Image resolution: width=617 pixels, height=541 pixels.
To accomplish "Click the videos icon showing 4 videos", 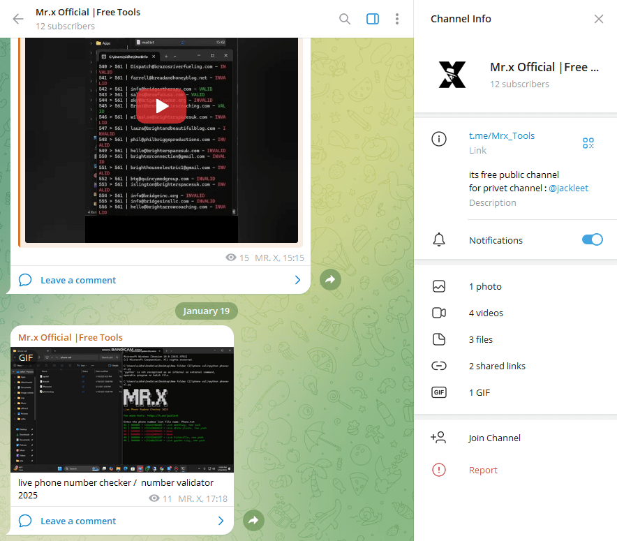I will (x=439, y=313).
